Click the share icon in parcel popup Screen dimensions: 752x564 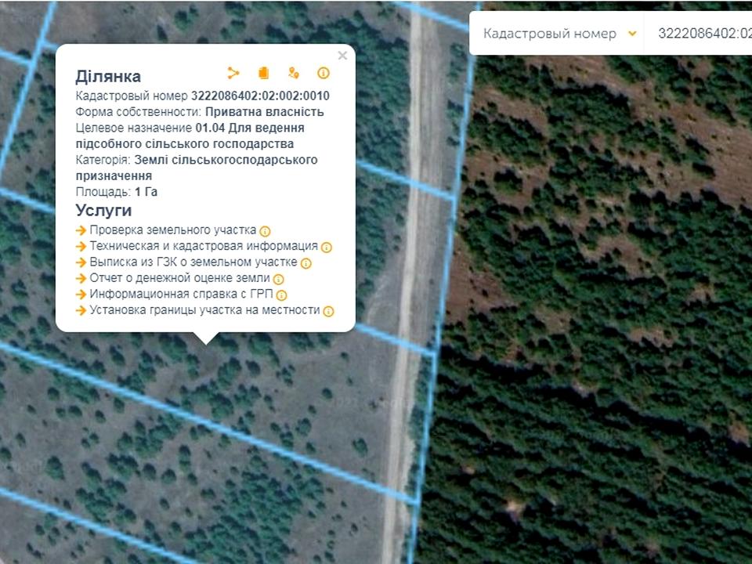pyautogui.click(x=233, y=73)
